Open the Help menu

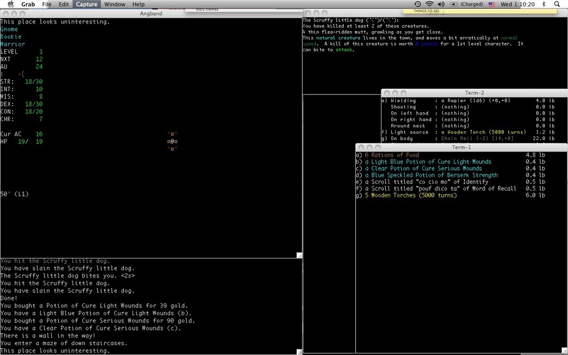[139, 4]
